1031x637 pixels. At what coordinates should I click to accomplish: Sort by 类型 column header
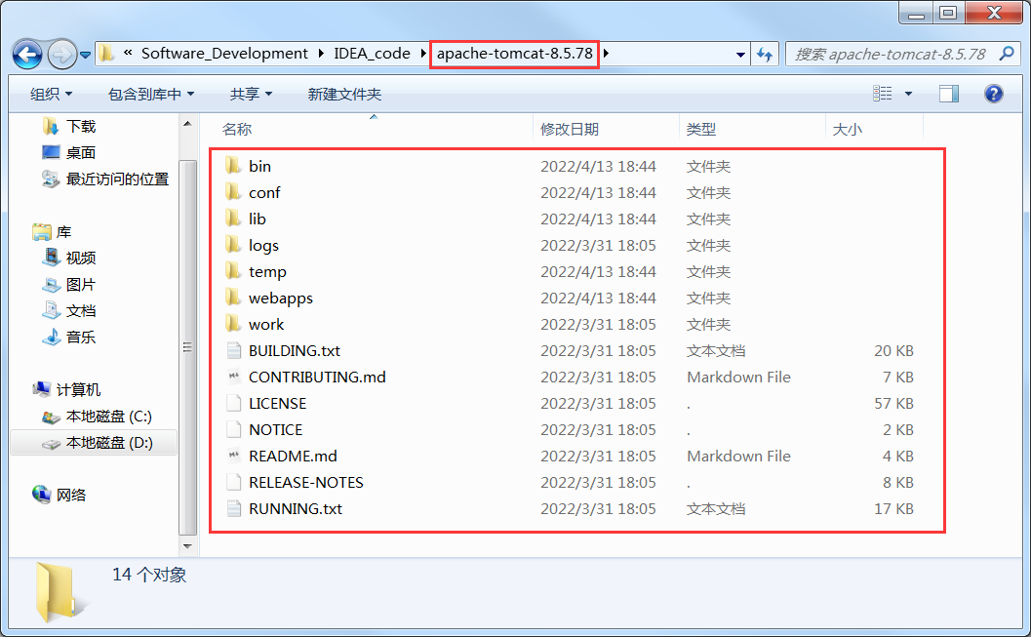pos(701,129)
